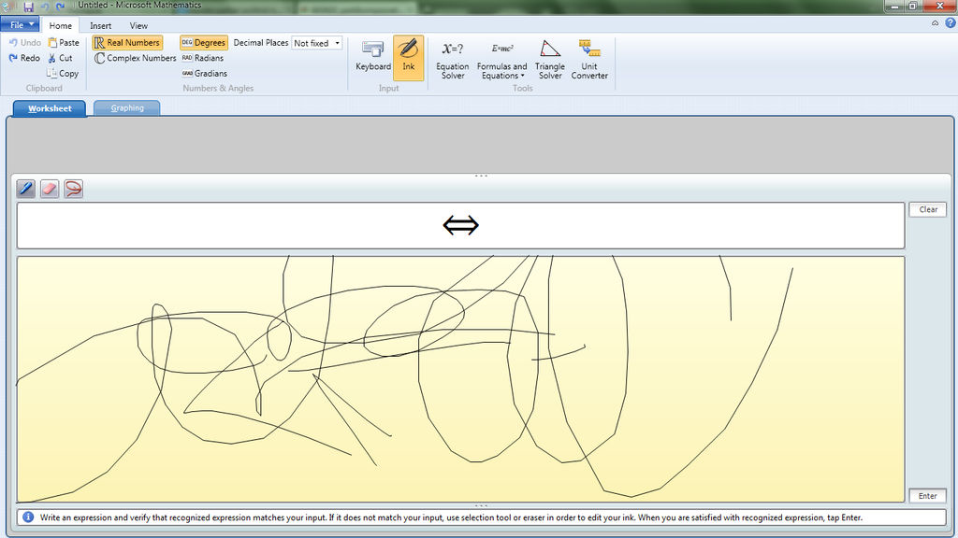Viewport: 958px width, 538px height.
Task: Choose the ink eraser tool
Action: 50,189
